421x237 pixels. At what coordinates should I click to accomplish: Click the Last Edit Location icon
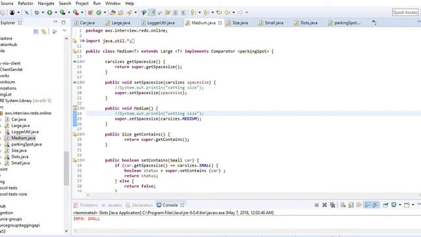219,13
